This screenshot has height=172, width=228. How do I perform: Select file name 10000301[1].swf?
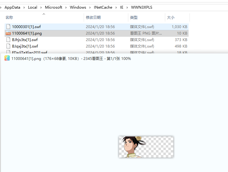(x=26, y=27)
